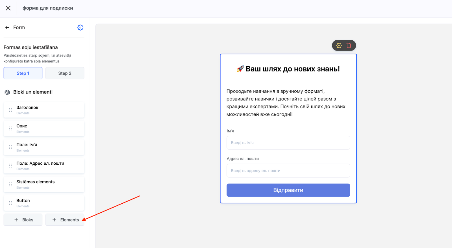Click drag handle of Sistēmas elements item
The image size is (452, 248).
(10, 184)
